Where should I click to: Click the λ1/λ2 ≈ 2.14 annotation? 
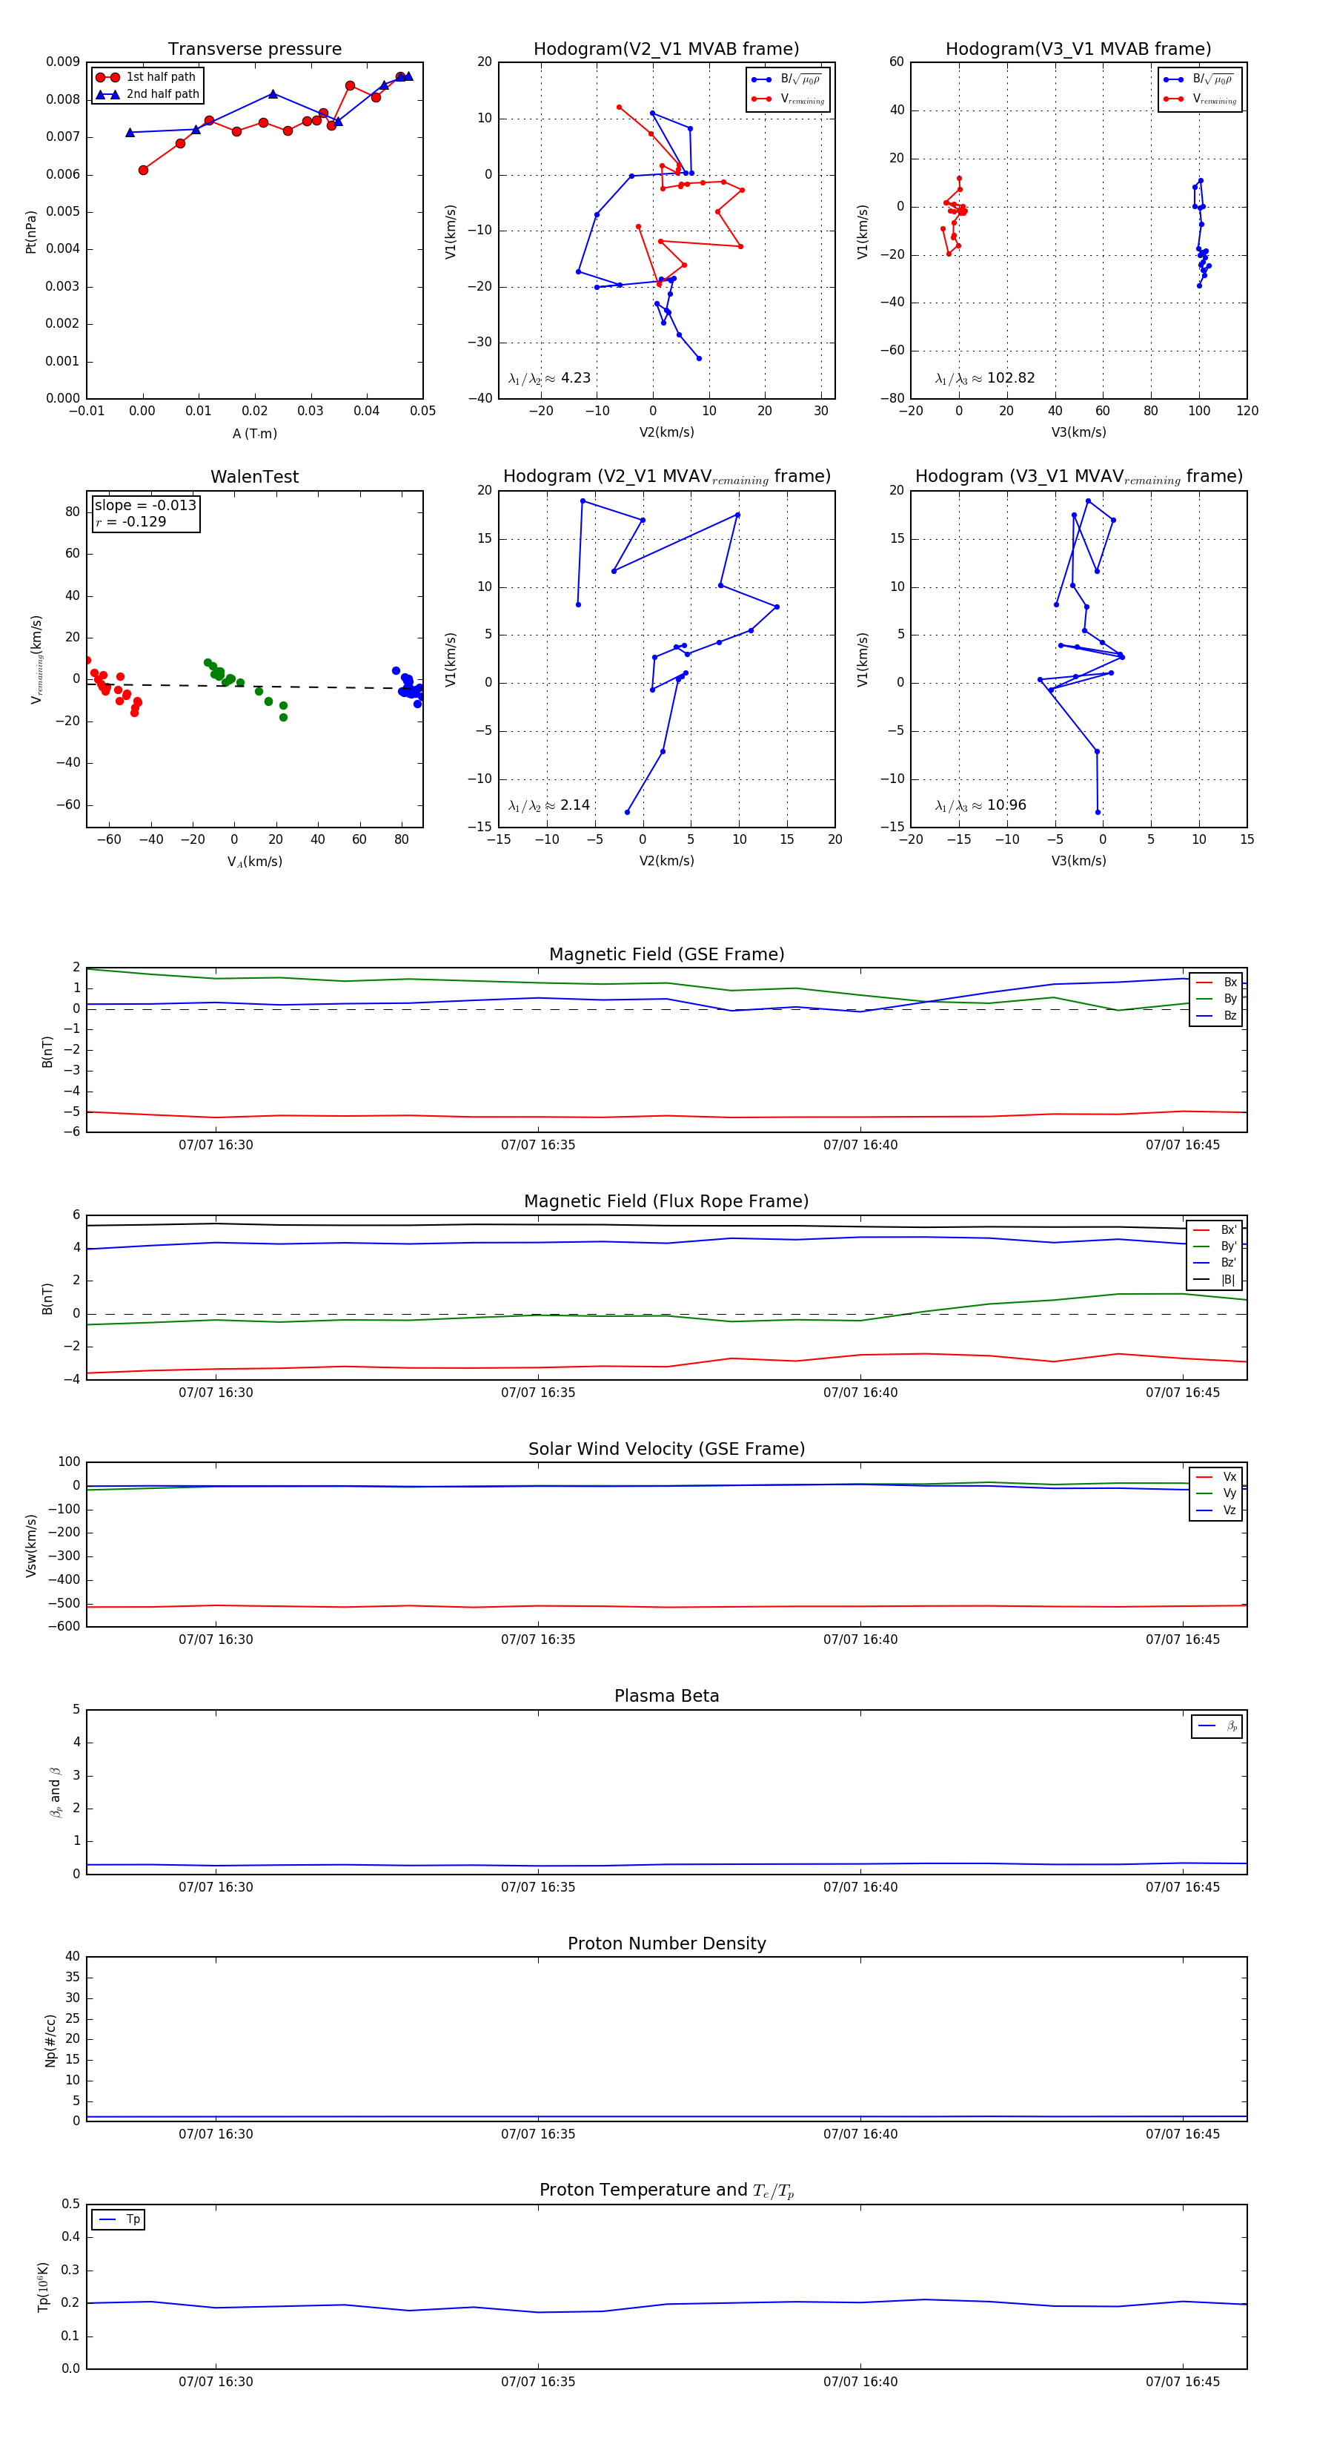[x=548, y=805]
